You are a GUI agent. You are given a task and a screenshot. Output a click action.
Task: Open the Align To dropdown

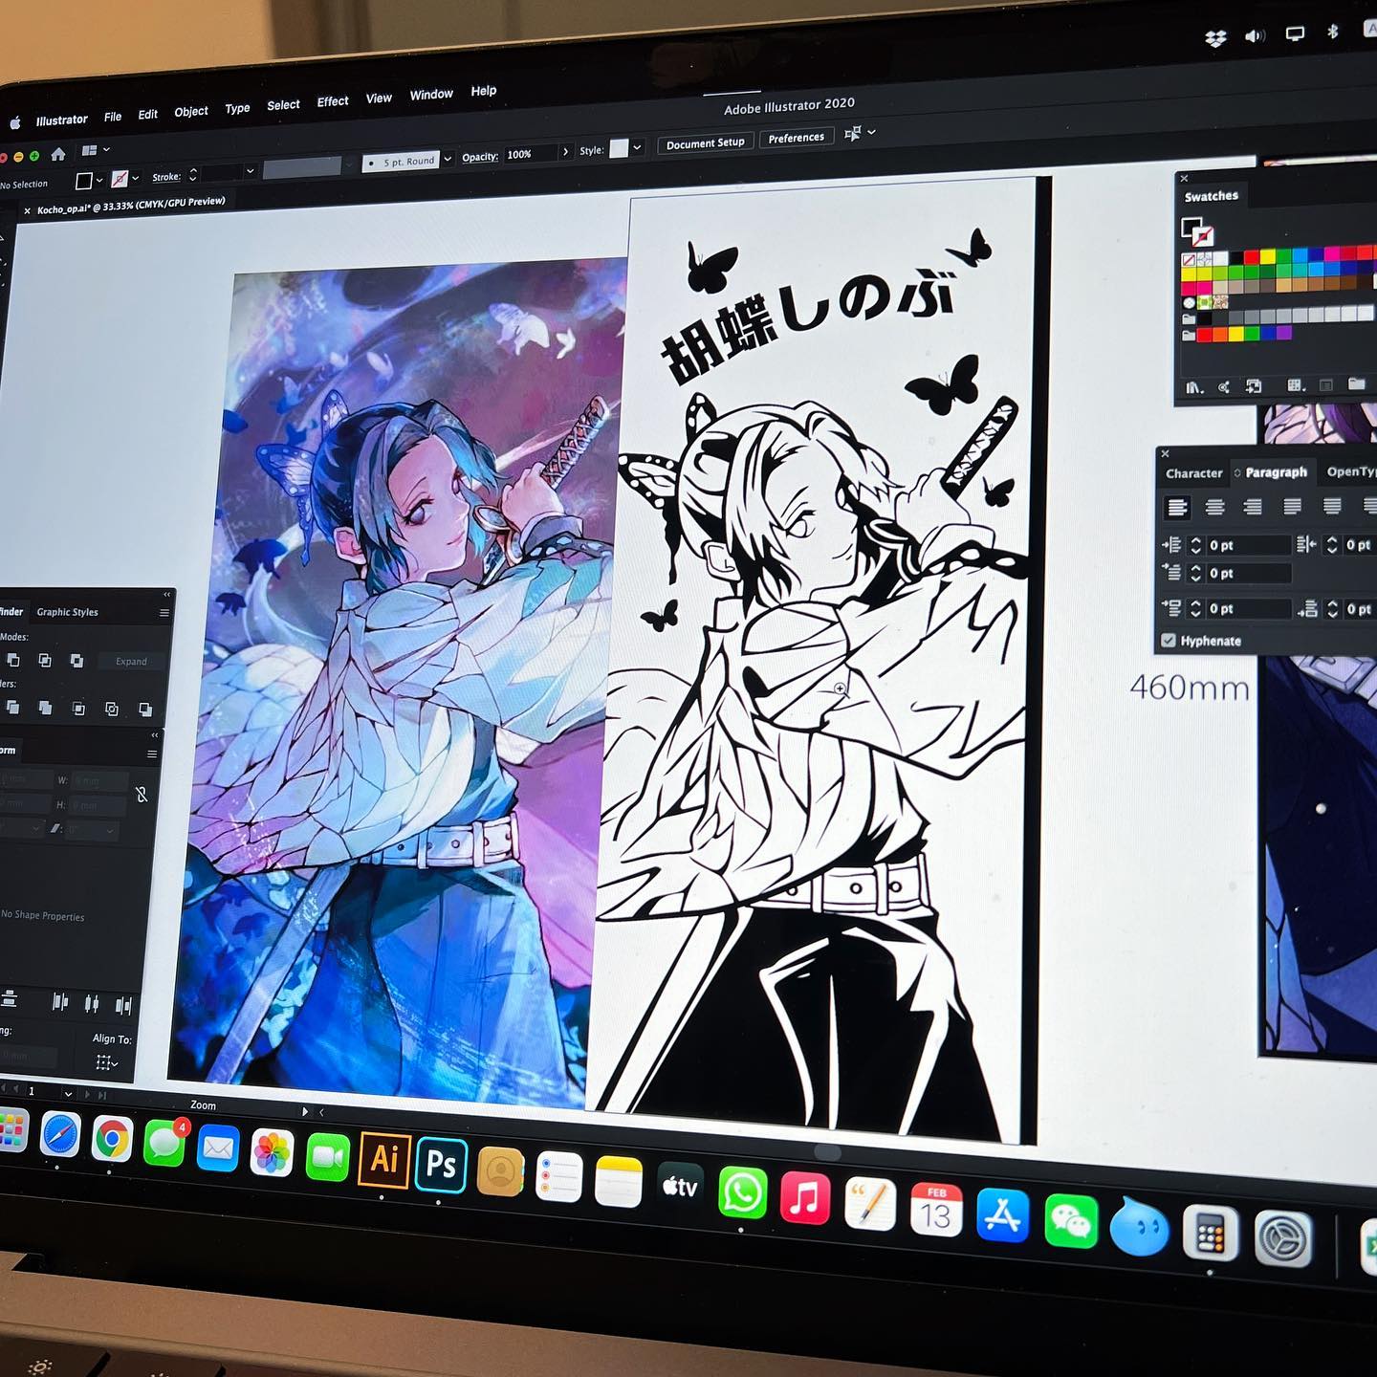coord(107,1062)
